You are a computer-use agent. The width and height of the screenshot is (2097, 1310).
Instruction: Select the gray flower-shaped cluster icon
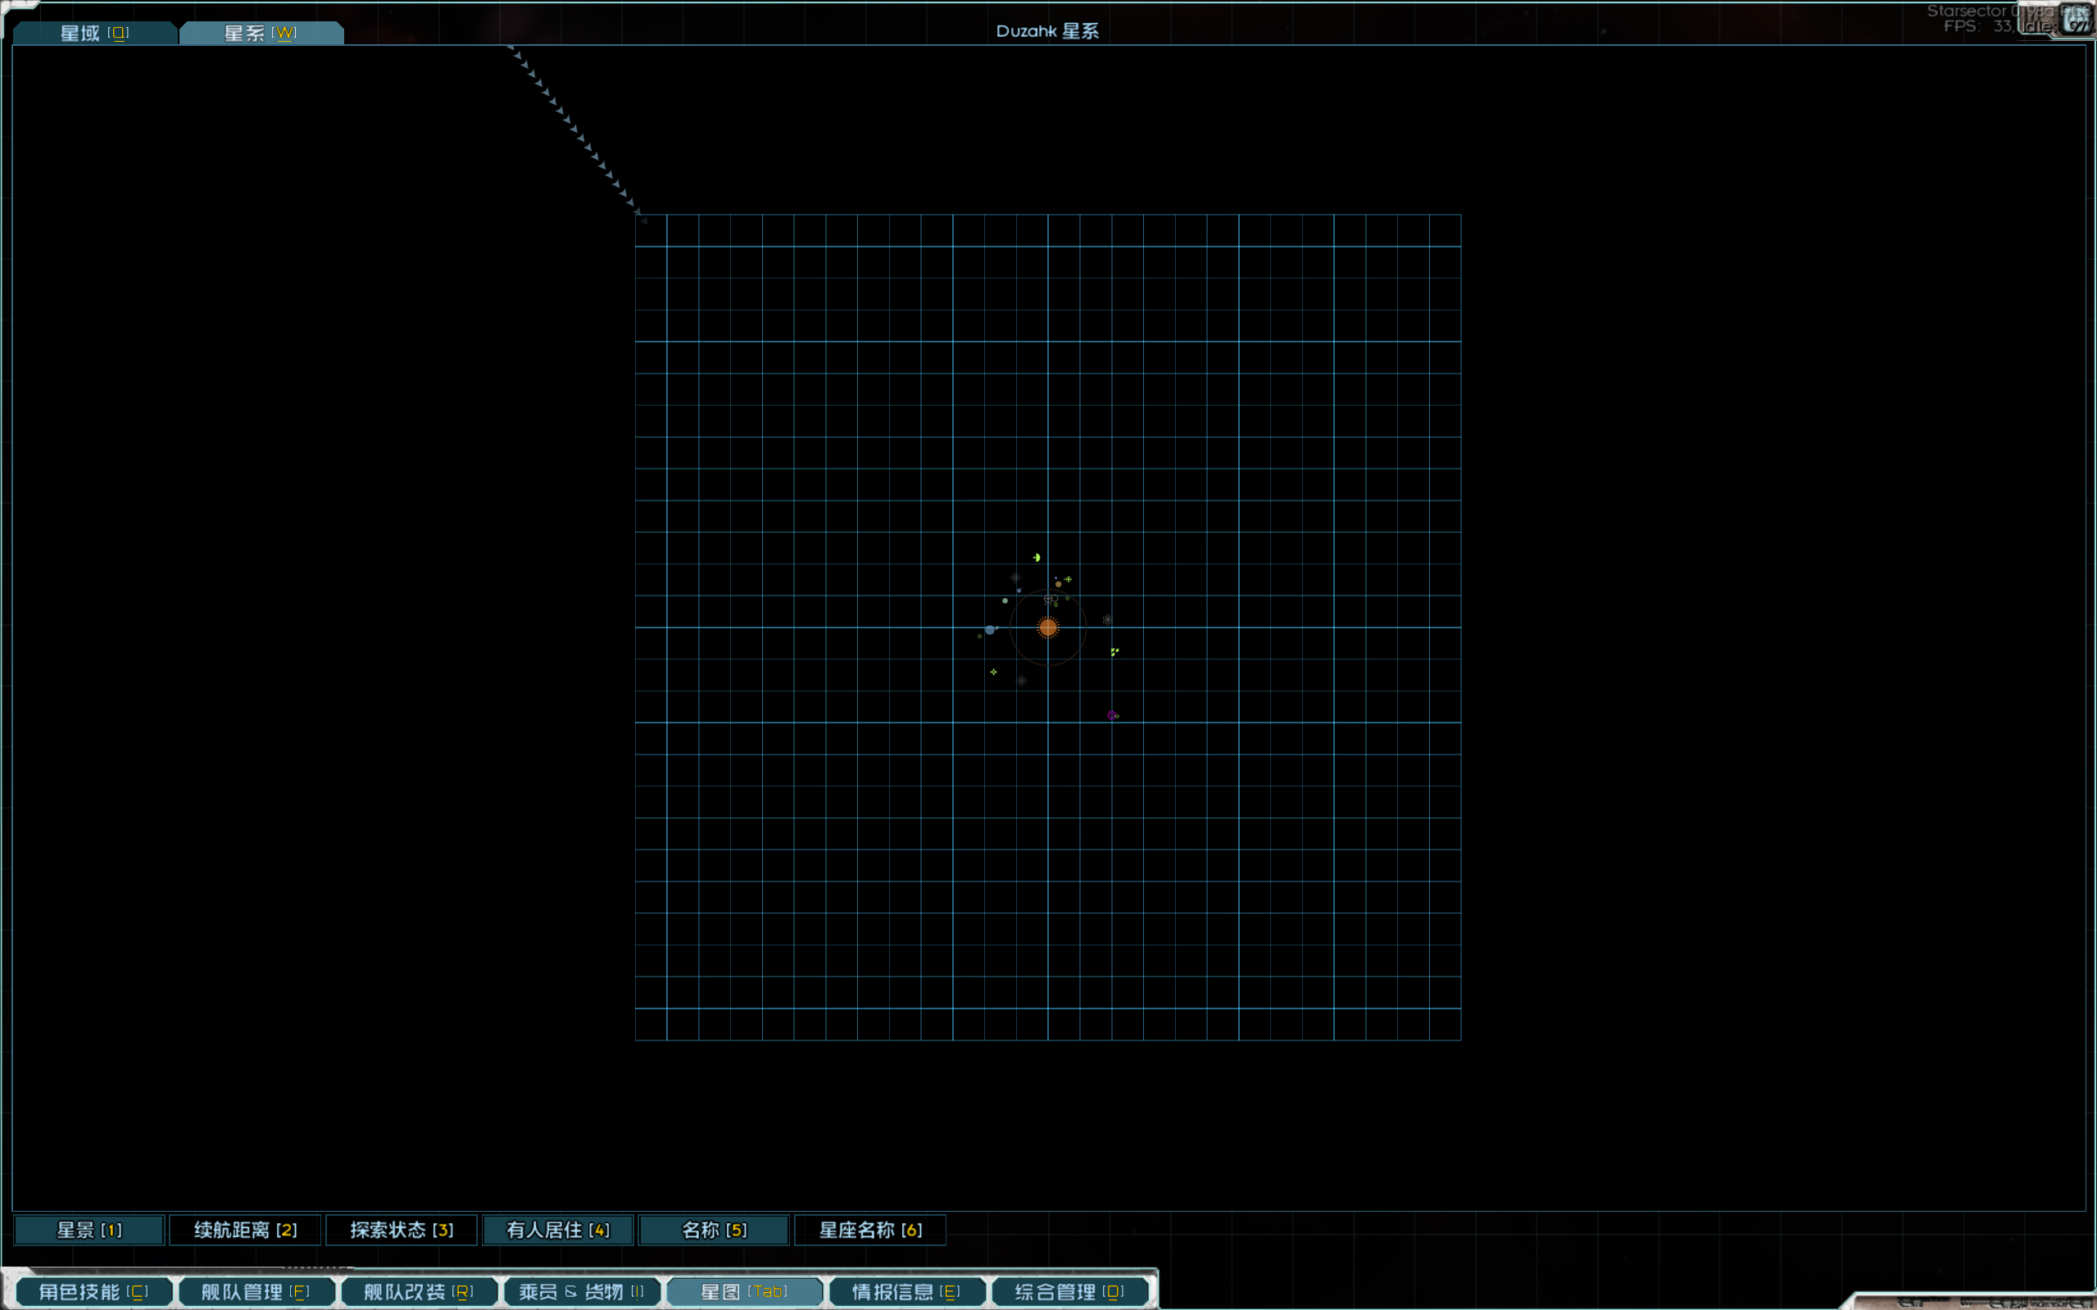1106,619
